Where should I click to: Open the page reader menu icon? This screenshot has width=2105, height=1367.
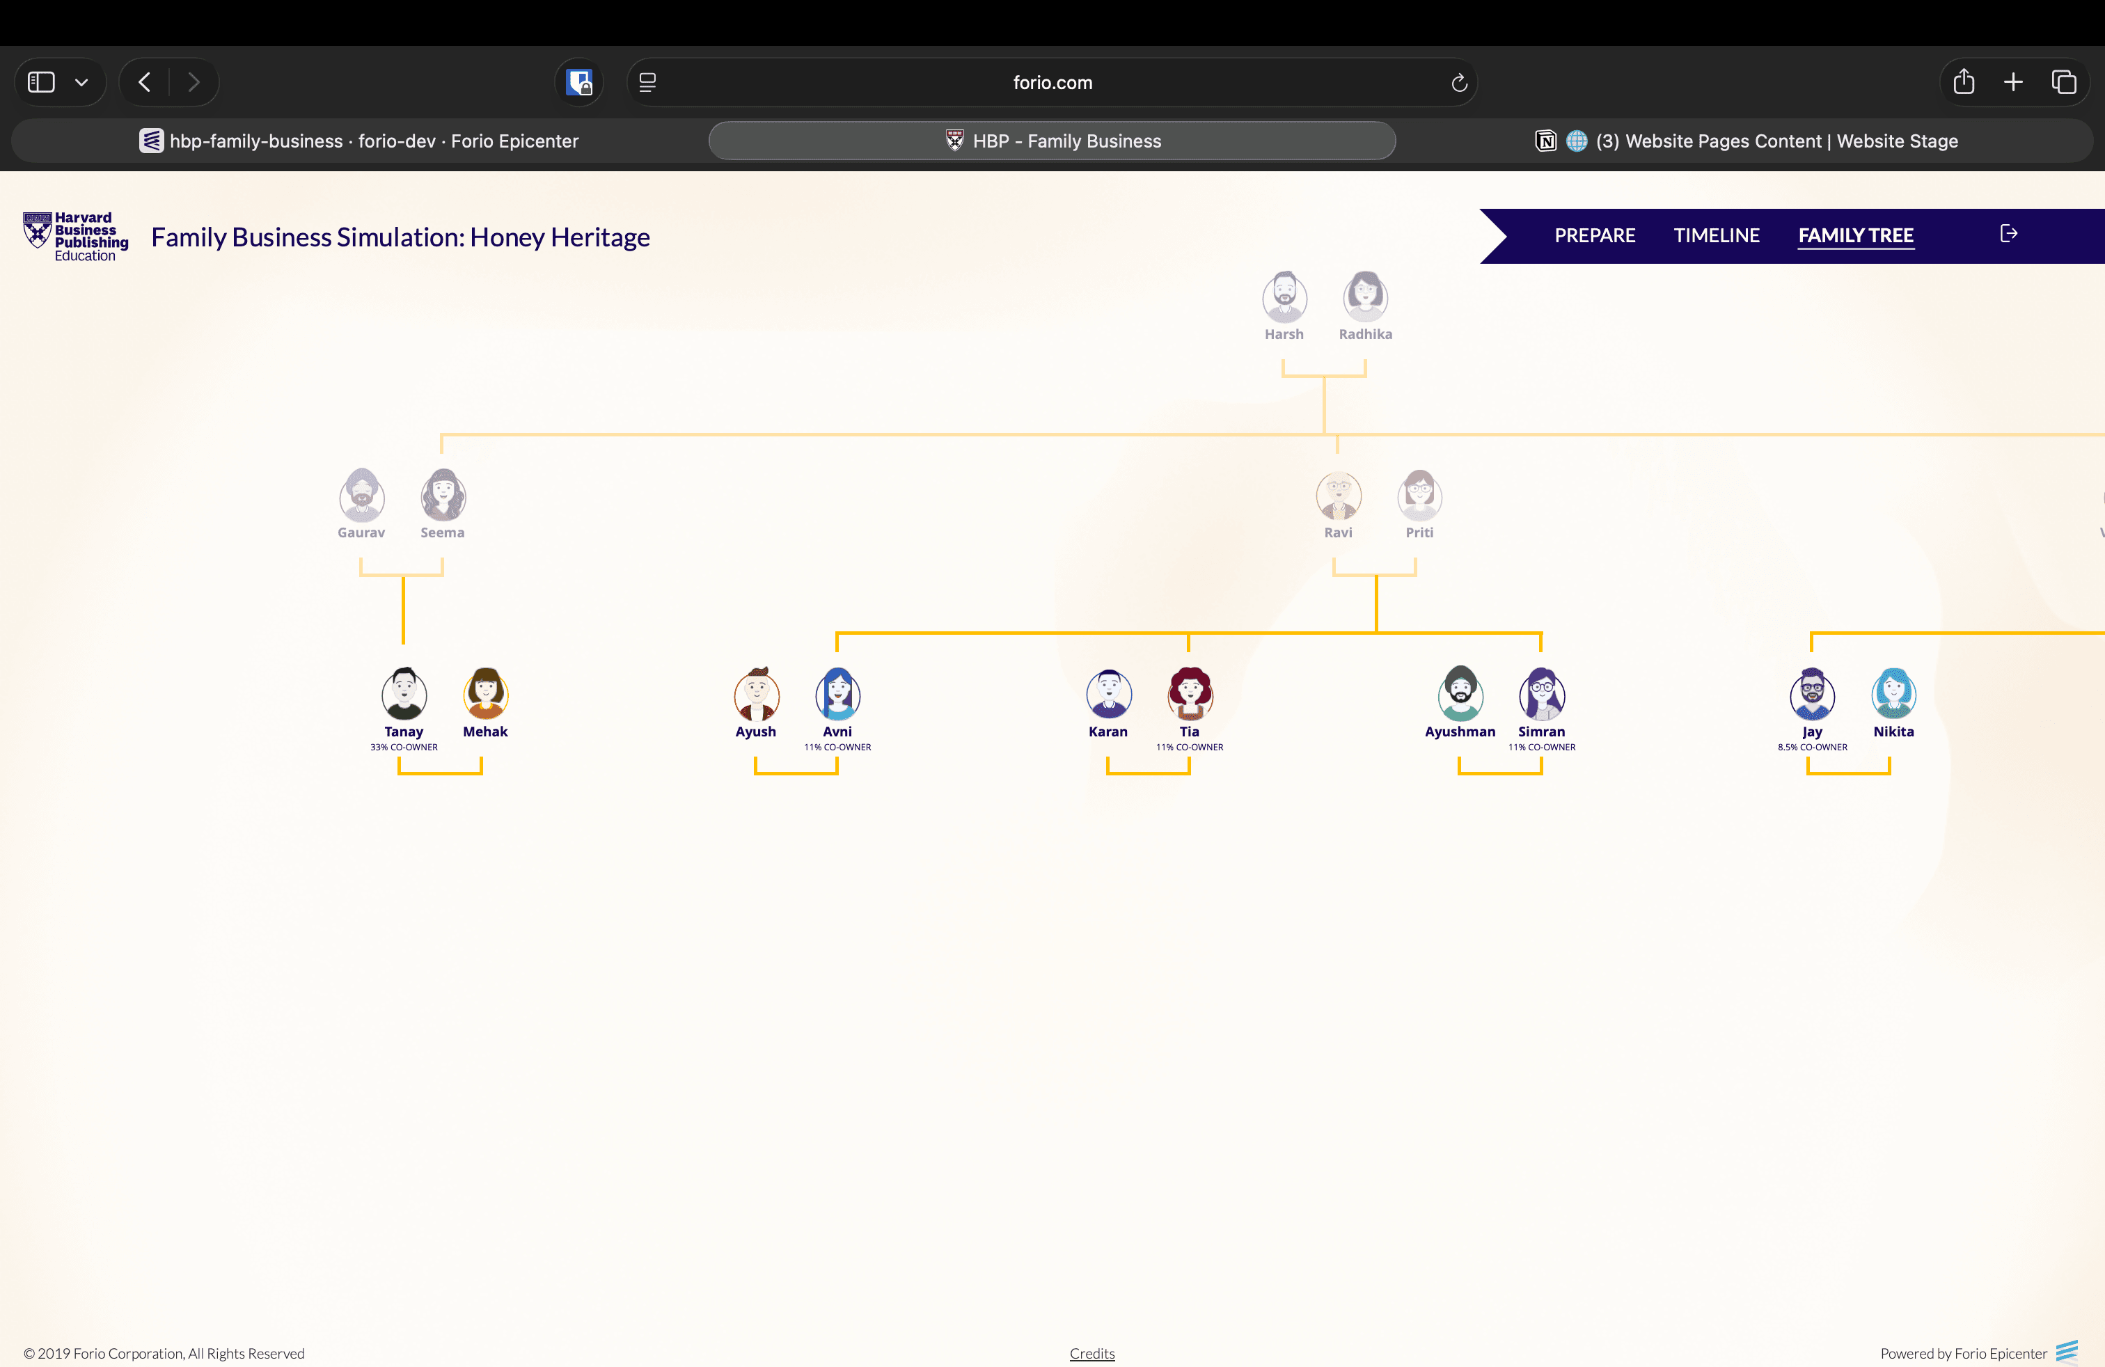pos(647,82)
